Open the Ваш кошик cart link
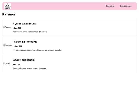 tap(126, 6)
